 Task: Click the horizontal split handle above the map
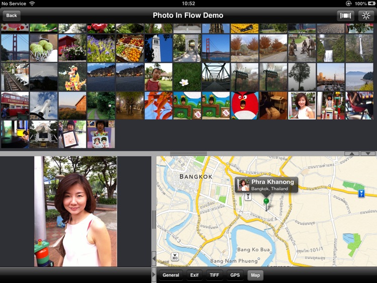point(189,153)
